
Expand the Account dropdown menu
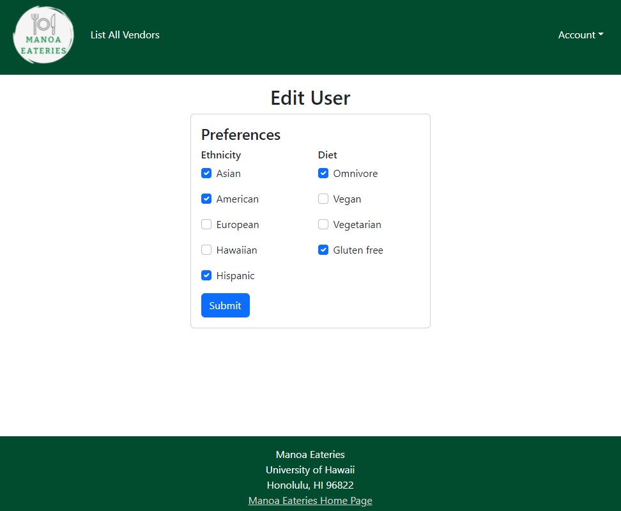[x=581, y=35]
